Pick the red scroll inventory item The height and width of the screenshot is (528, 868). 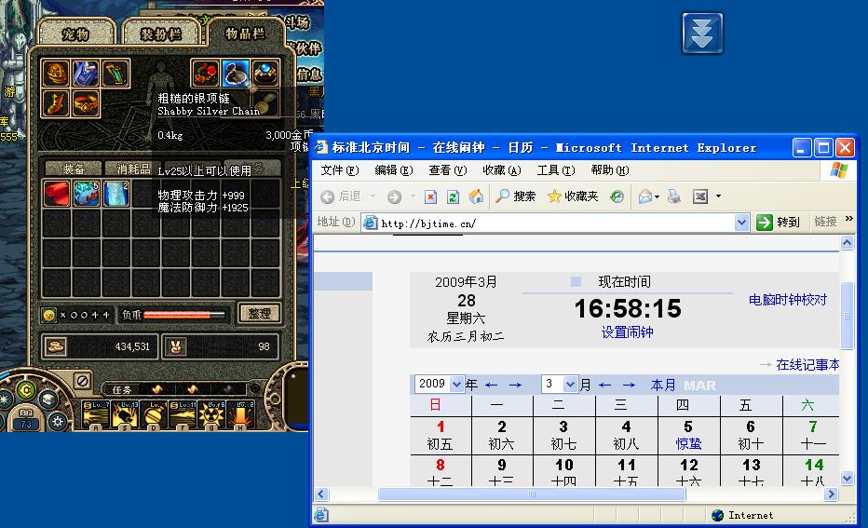coord(56,194)
